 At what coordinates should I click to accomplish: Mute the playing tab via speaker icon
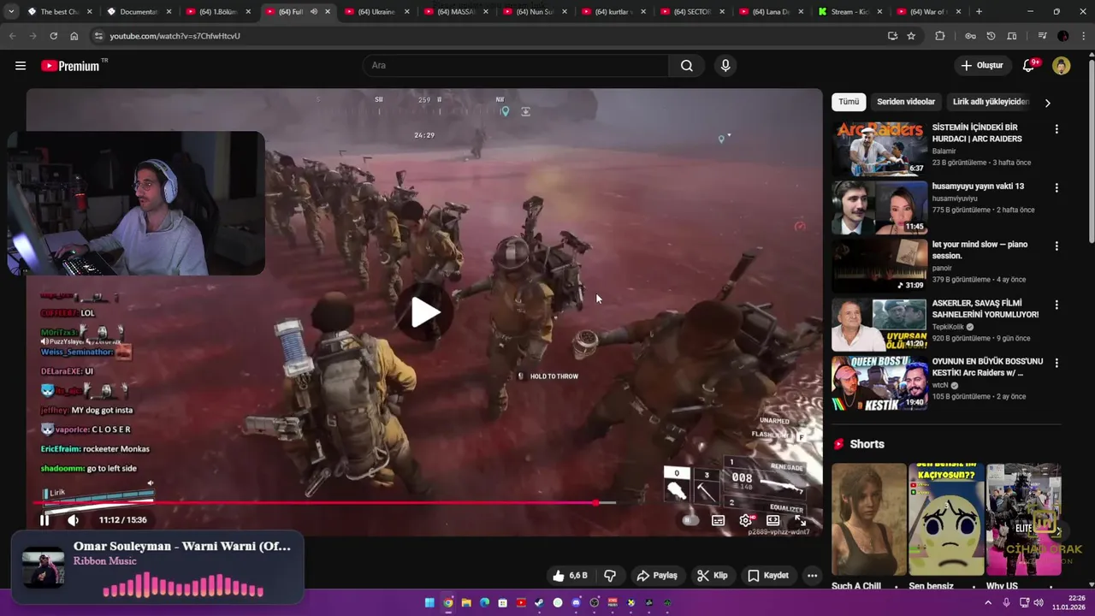coord(314,12)
